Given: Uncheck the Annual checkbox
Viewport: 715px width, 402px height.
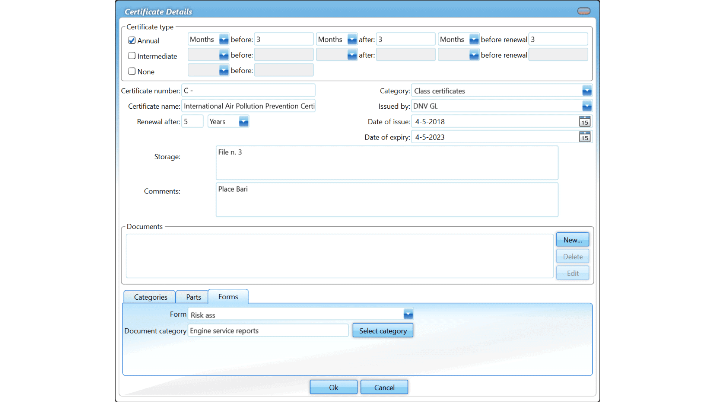Looking at the screenshot, I should click(132, 40).
